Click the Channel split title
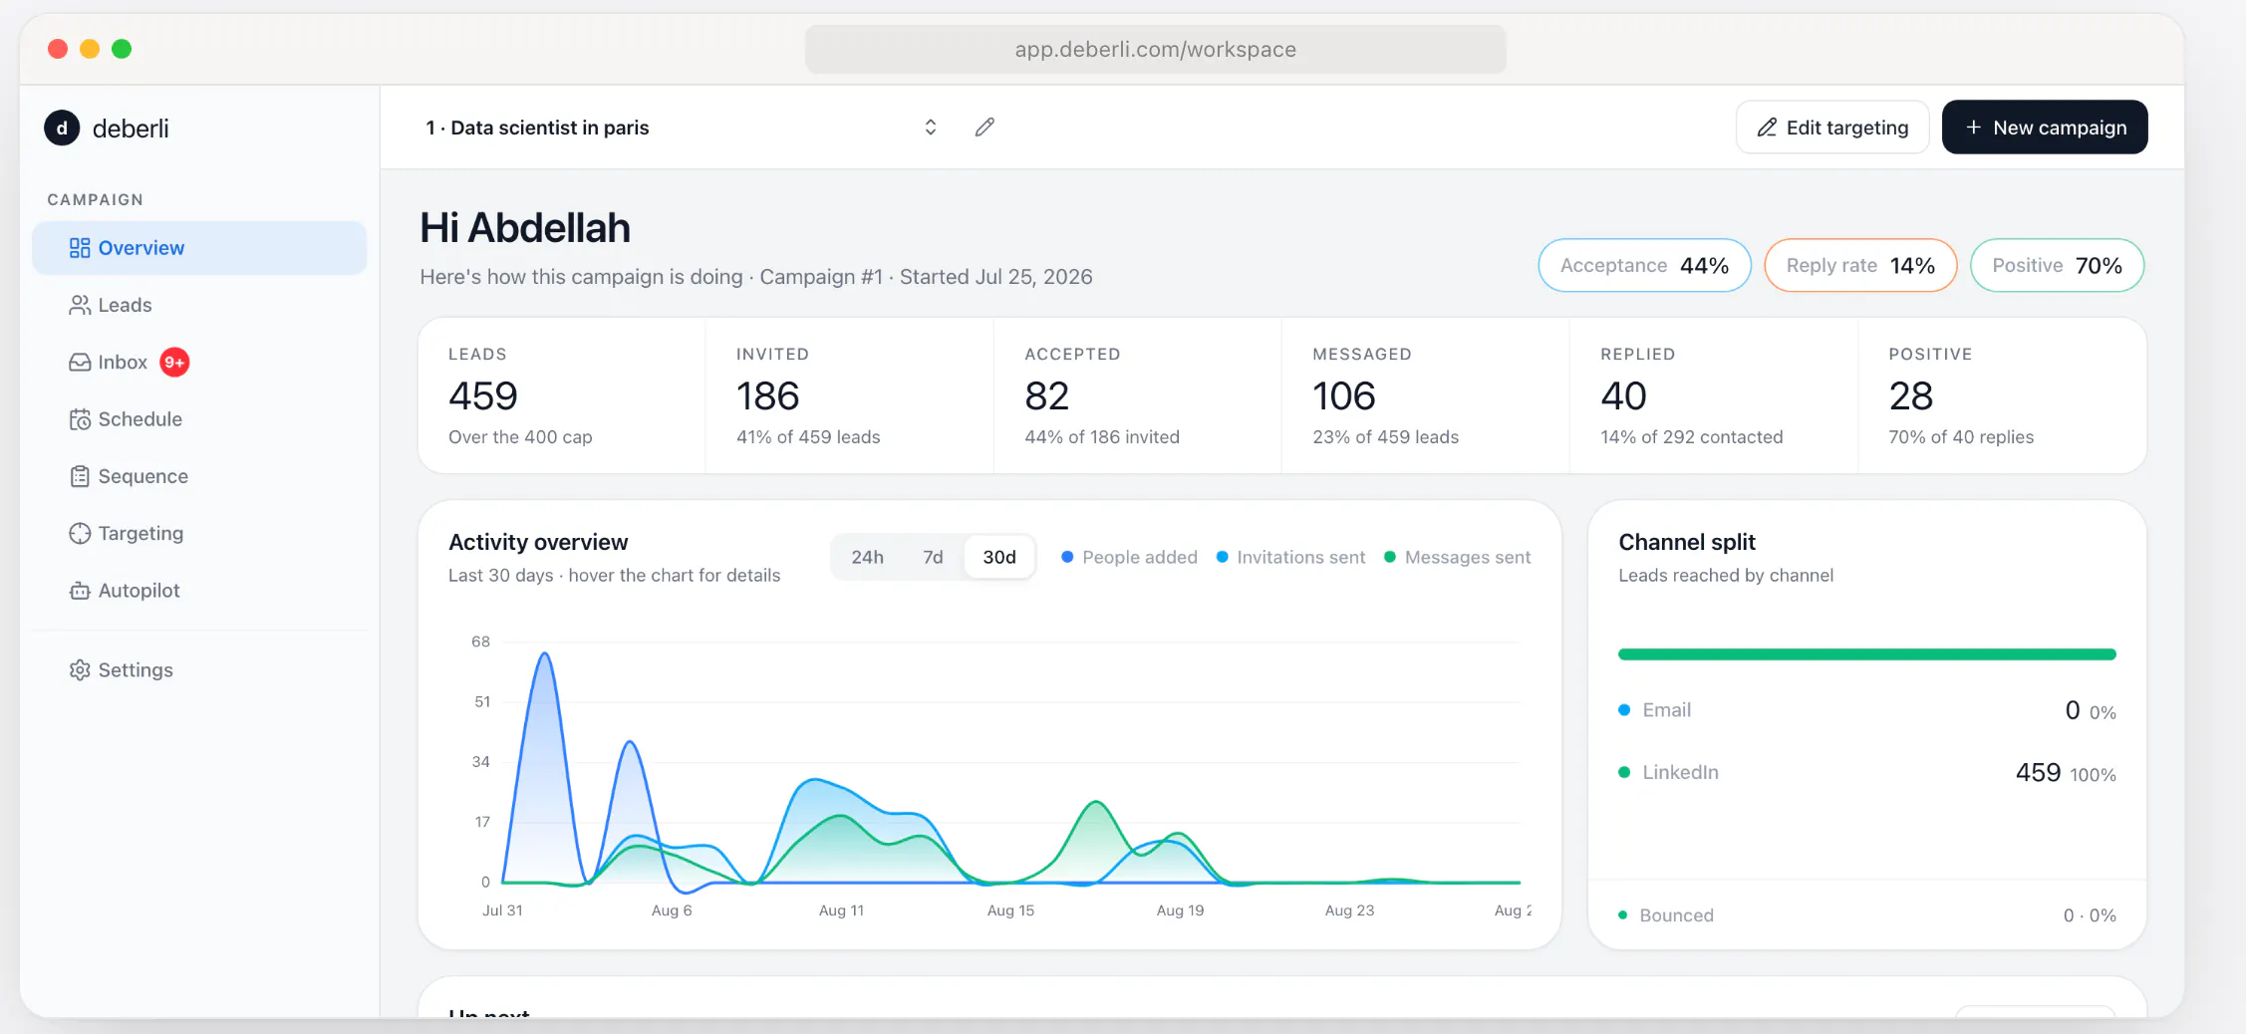Screen dimensions: 2246x1034 pos(1687,542)
